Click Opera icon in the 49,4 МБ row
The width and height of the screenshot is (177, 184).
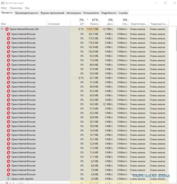(9, 87)
